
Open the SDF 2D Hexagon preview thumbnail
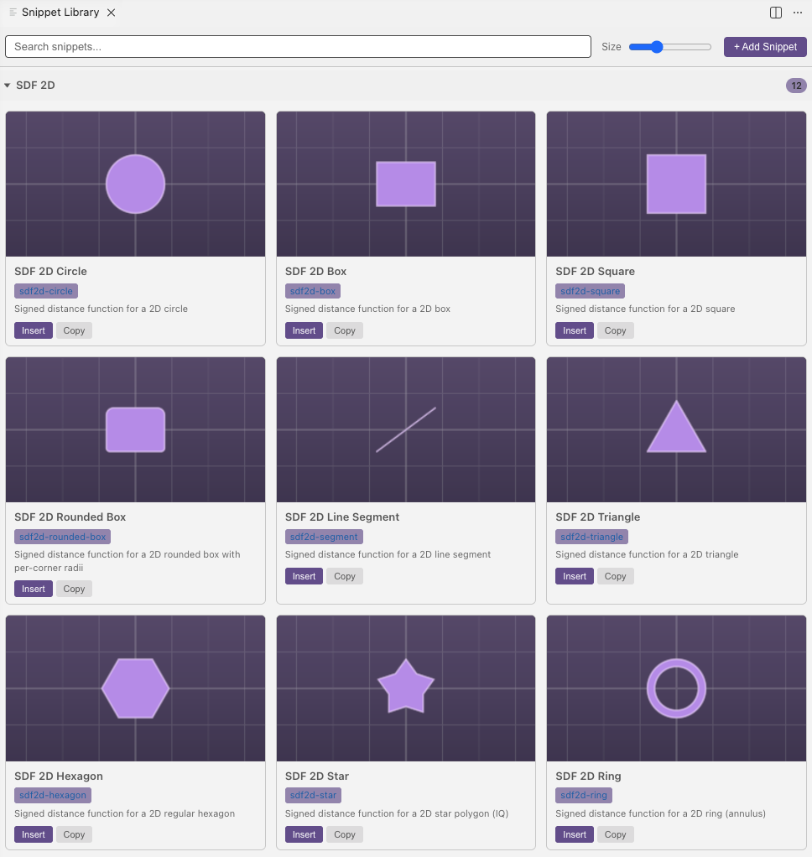coord(136,688)
